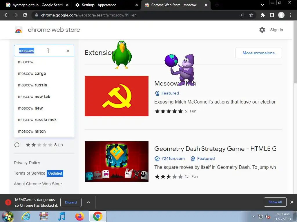Open the Geometry Dash Strategy Game thumbnail
Image resolution: width=297 pixels, height=222 pixels.
pyautogui.click(x=117, y=162)
